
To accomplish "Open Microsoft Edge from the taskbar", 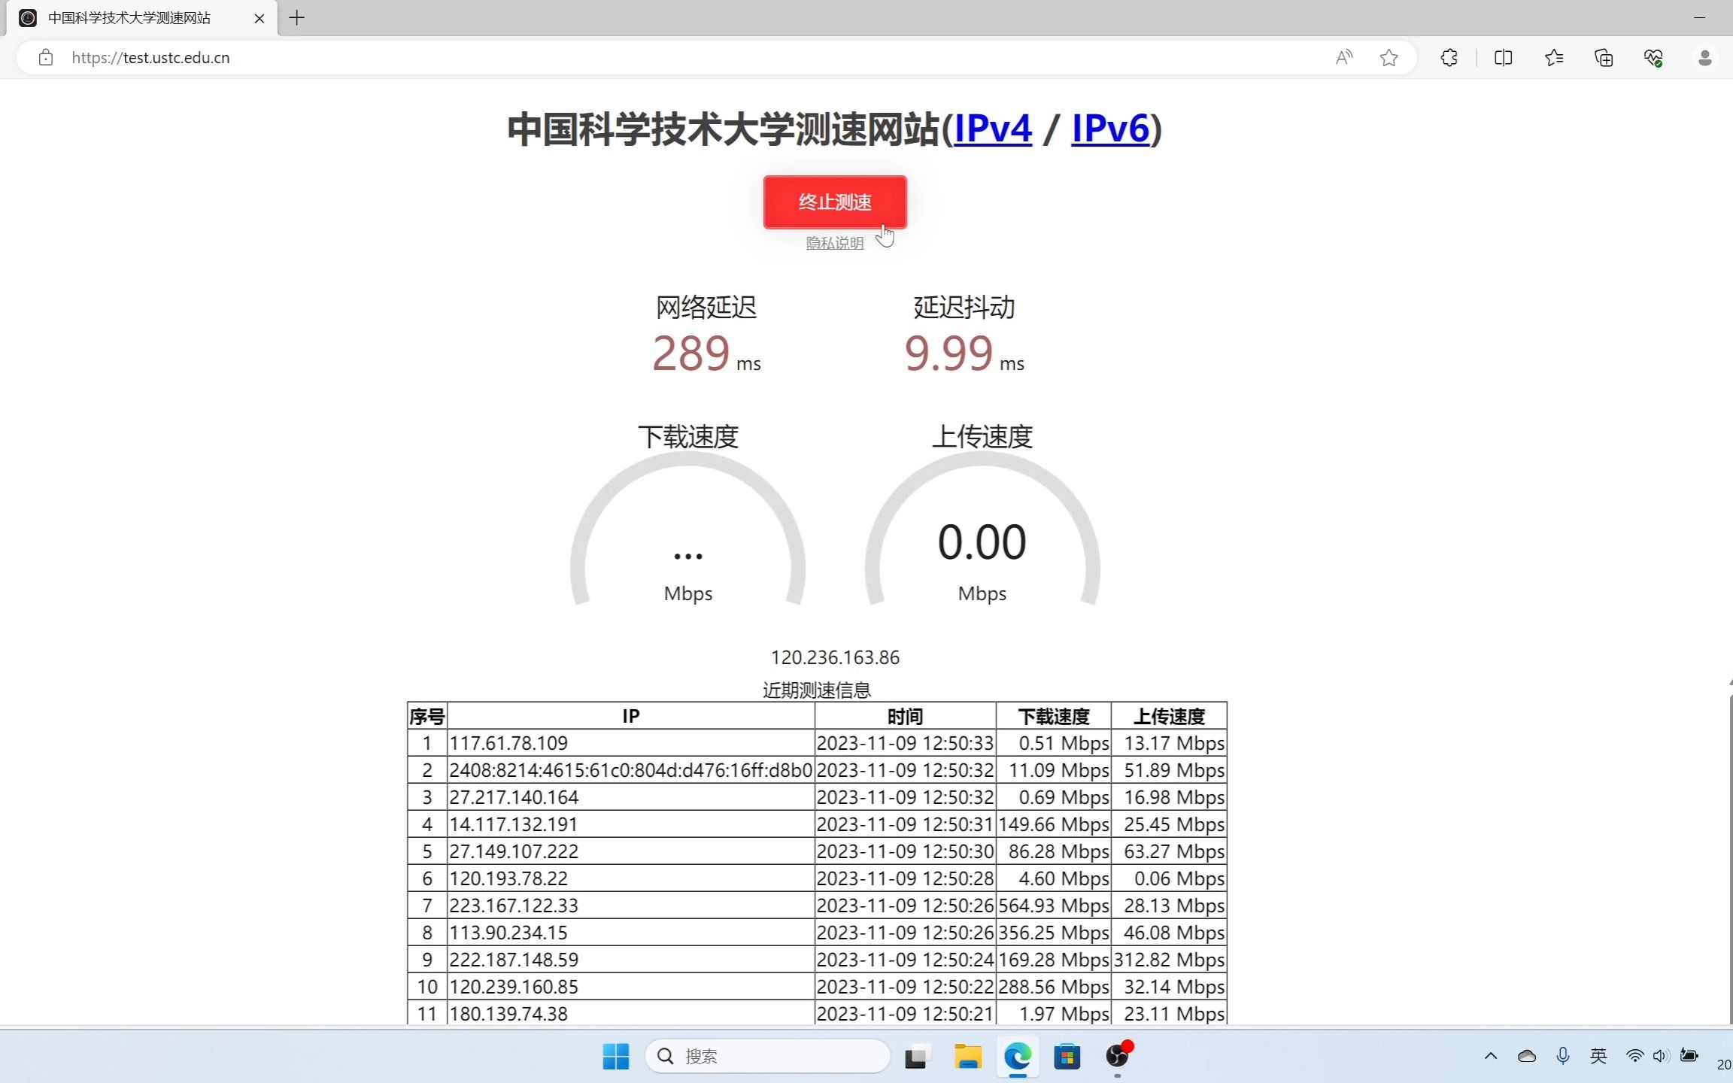I will pyautogui.click(x=1018, y=1057).
